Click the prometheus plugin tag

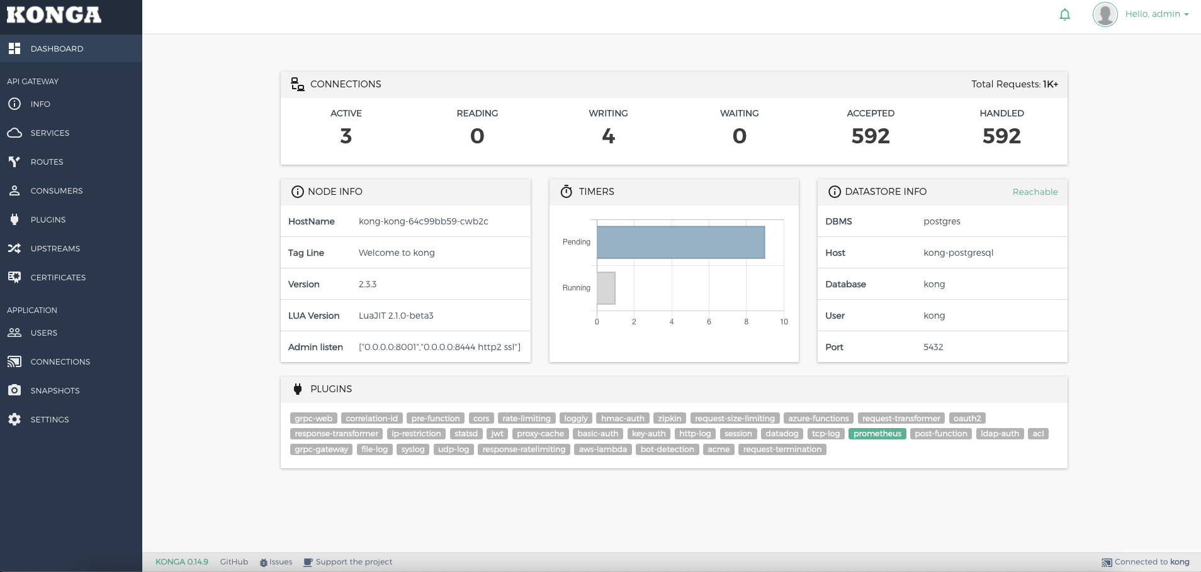pyautogui.click(x=877, y=434)
